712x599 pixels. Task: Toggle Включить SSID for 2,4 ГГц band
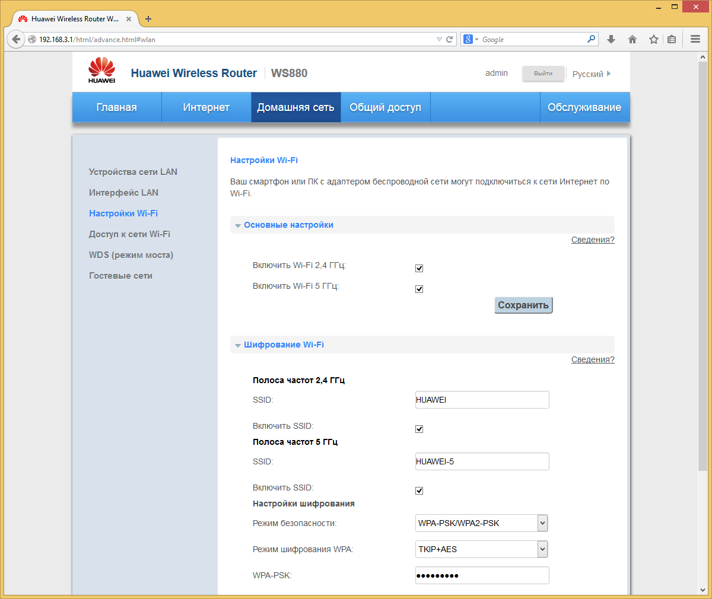(419, 429)
